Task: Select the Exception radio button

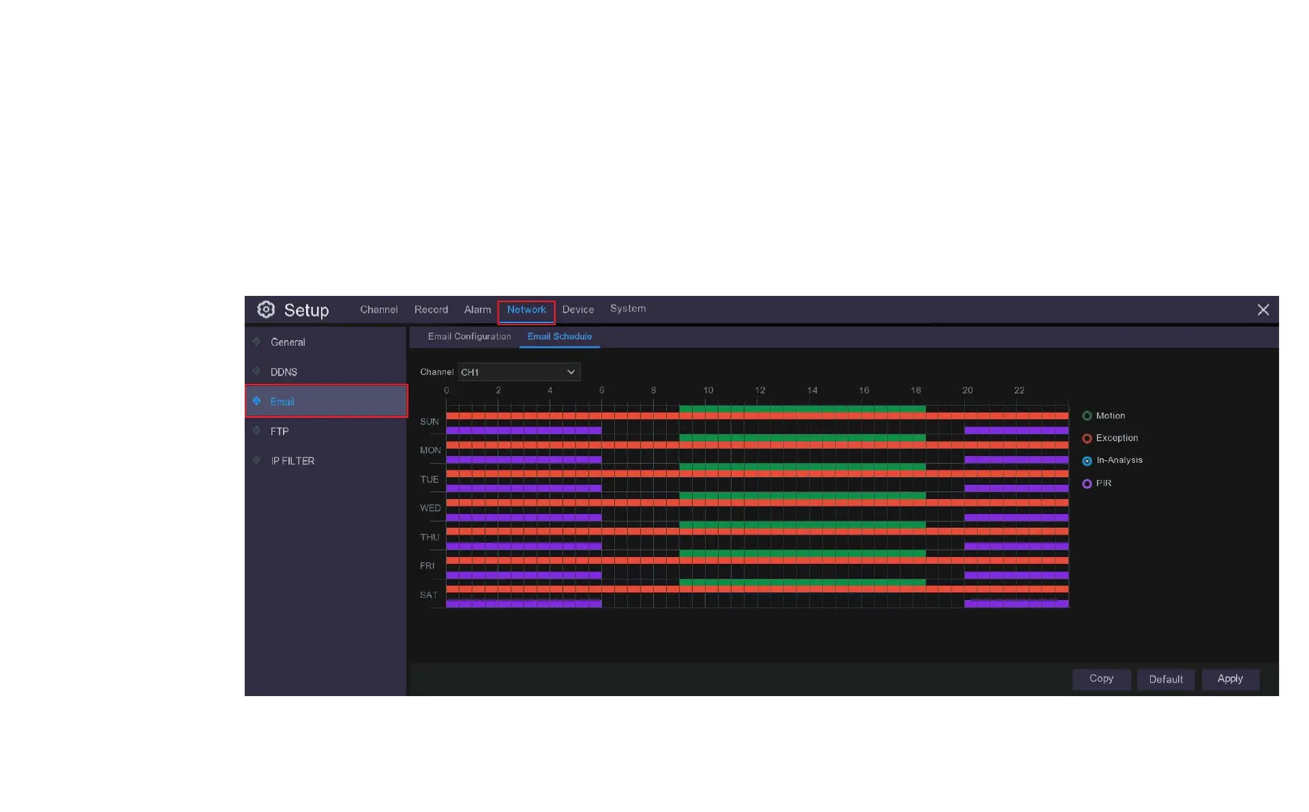Action: click(1087, 438)
